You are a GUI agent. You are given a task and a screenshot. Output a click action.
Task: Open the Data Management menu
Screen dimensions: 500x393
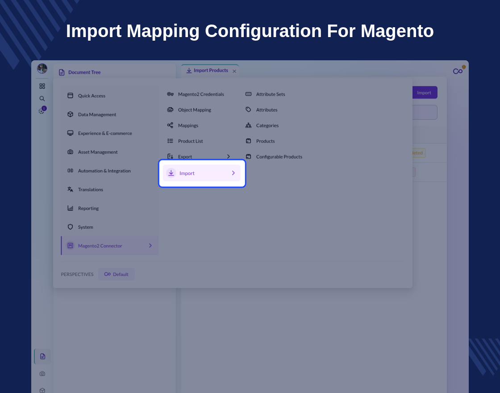[110, 114]
